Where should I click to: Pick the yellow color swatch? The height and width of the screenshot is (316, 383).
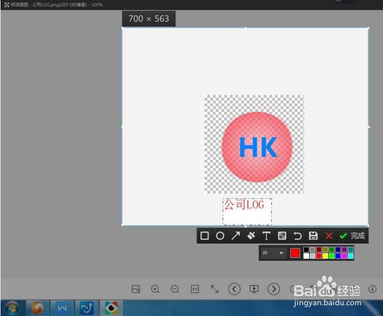click(325, 256)
